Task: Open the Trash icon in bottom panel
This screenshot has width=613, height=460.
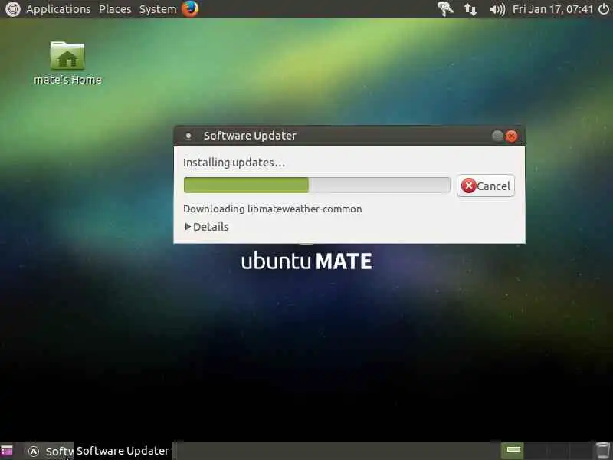Action: [x=603, y=451]
